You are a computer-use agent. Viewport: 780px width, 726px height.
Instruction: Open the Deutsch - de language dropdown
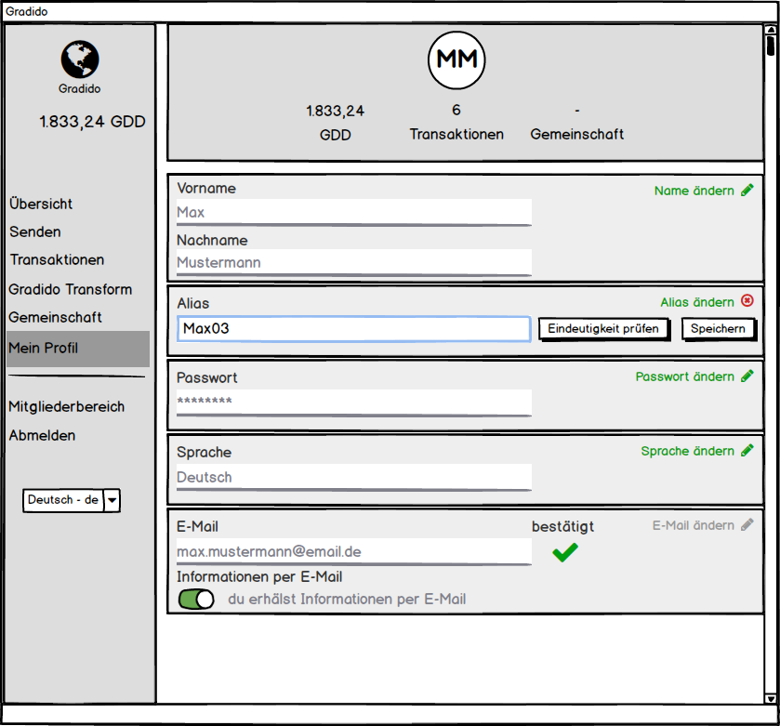pos(112,500)
